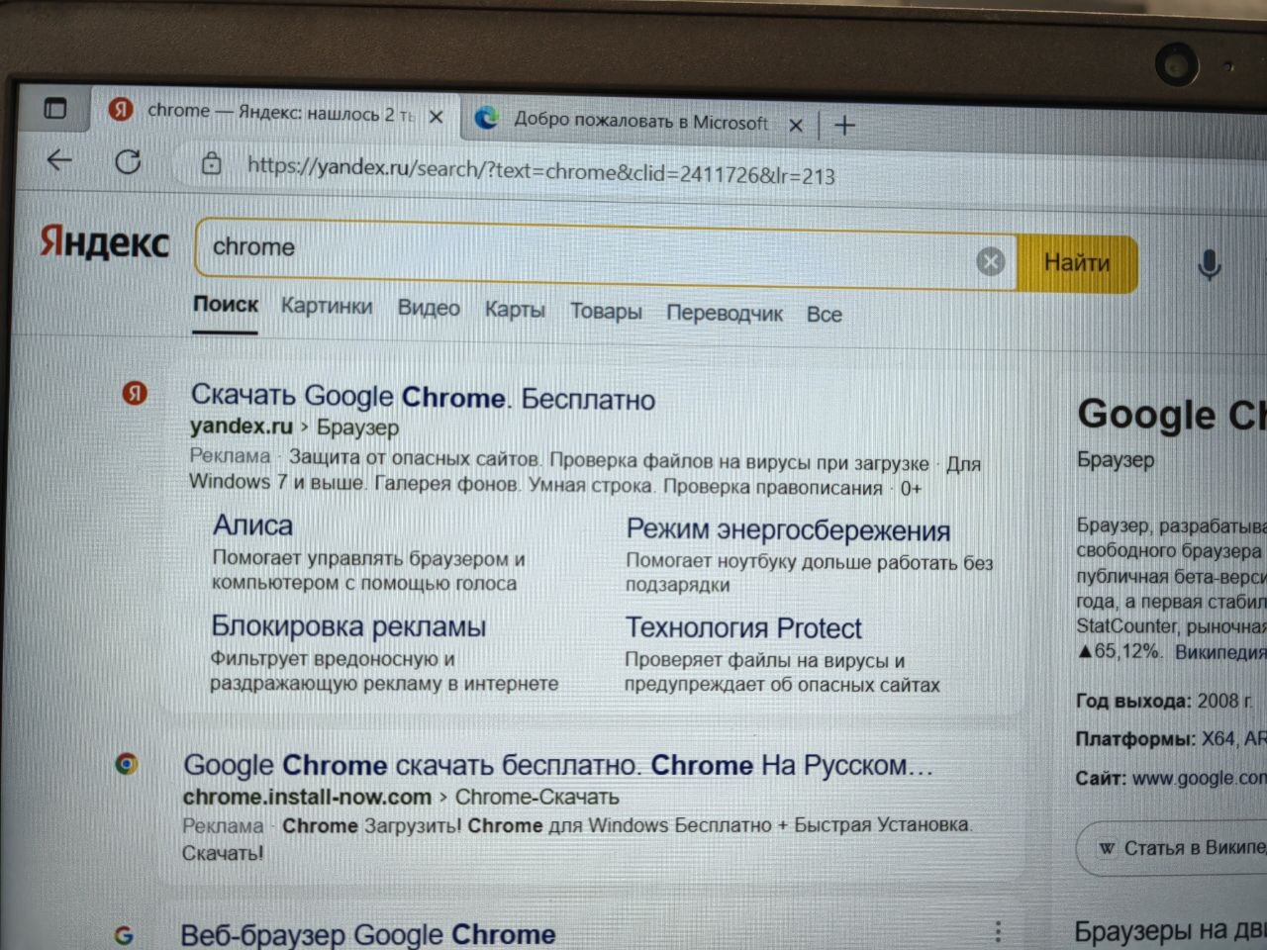The height and width of the screenshot is (950, 1267).
Task: Click Yandex favicon beside first result
Action: pos(135,393)
